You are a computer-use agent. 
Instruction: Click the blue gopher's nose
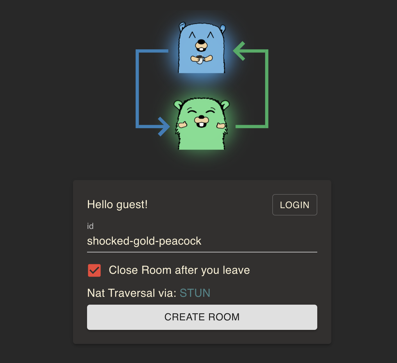click(x=202, y=42)
